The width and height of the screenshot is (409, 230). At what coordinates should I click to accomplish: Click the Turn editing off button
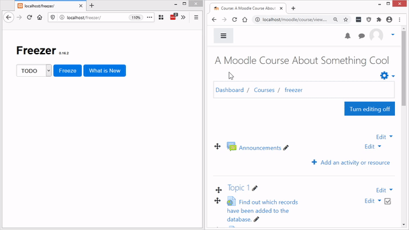(x=369, y=109)
